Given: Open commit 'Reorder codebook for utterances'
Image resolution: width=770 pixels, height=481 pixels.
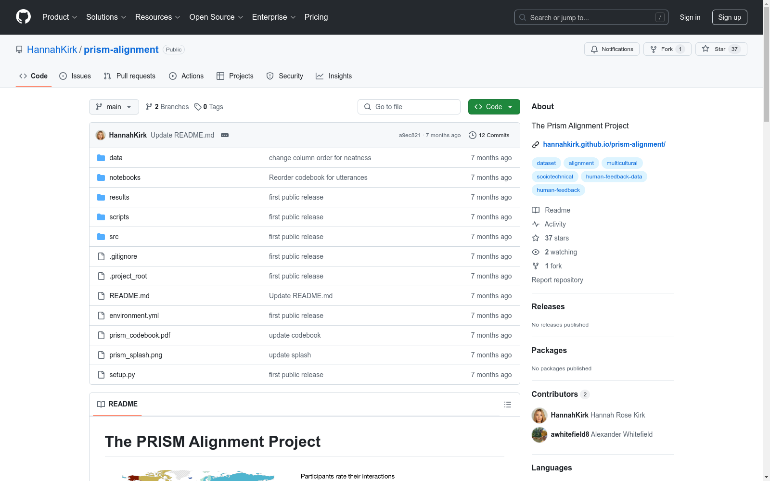Looking at the screenshot, I should click(318, 177).
